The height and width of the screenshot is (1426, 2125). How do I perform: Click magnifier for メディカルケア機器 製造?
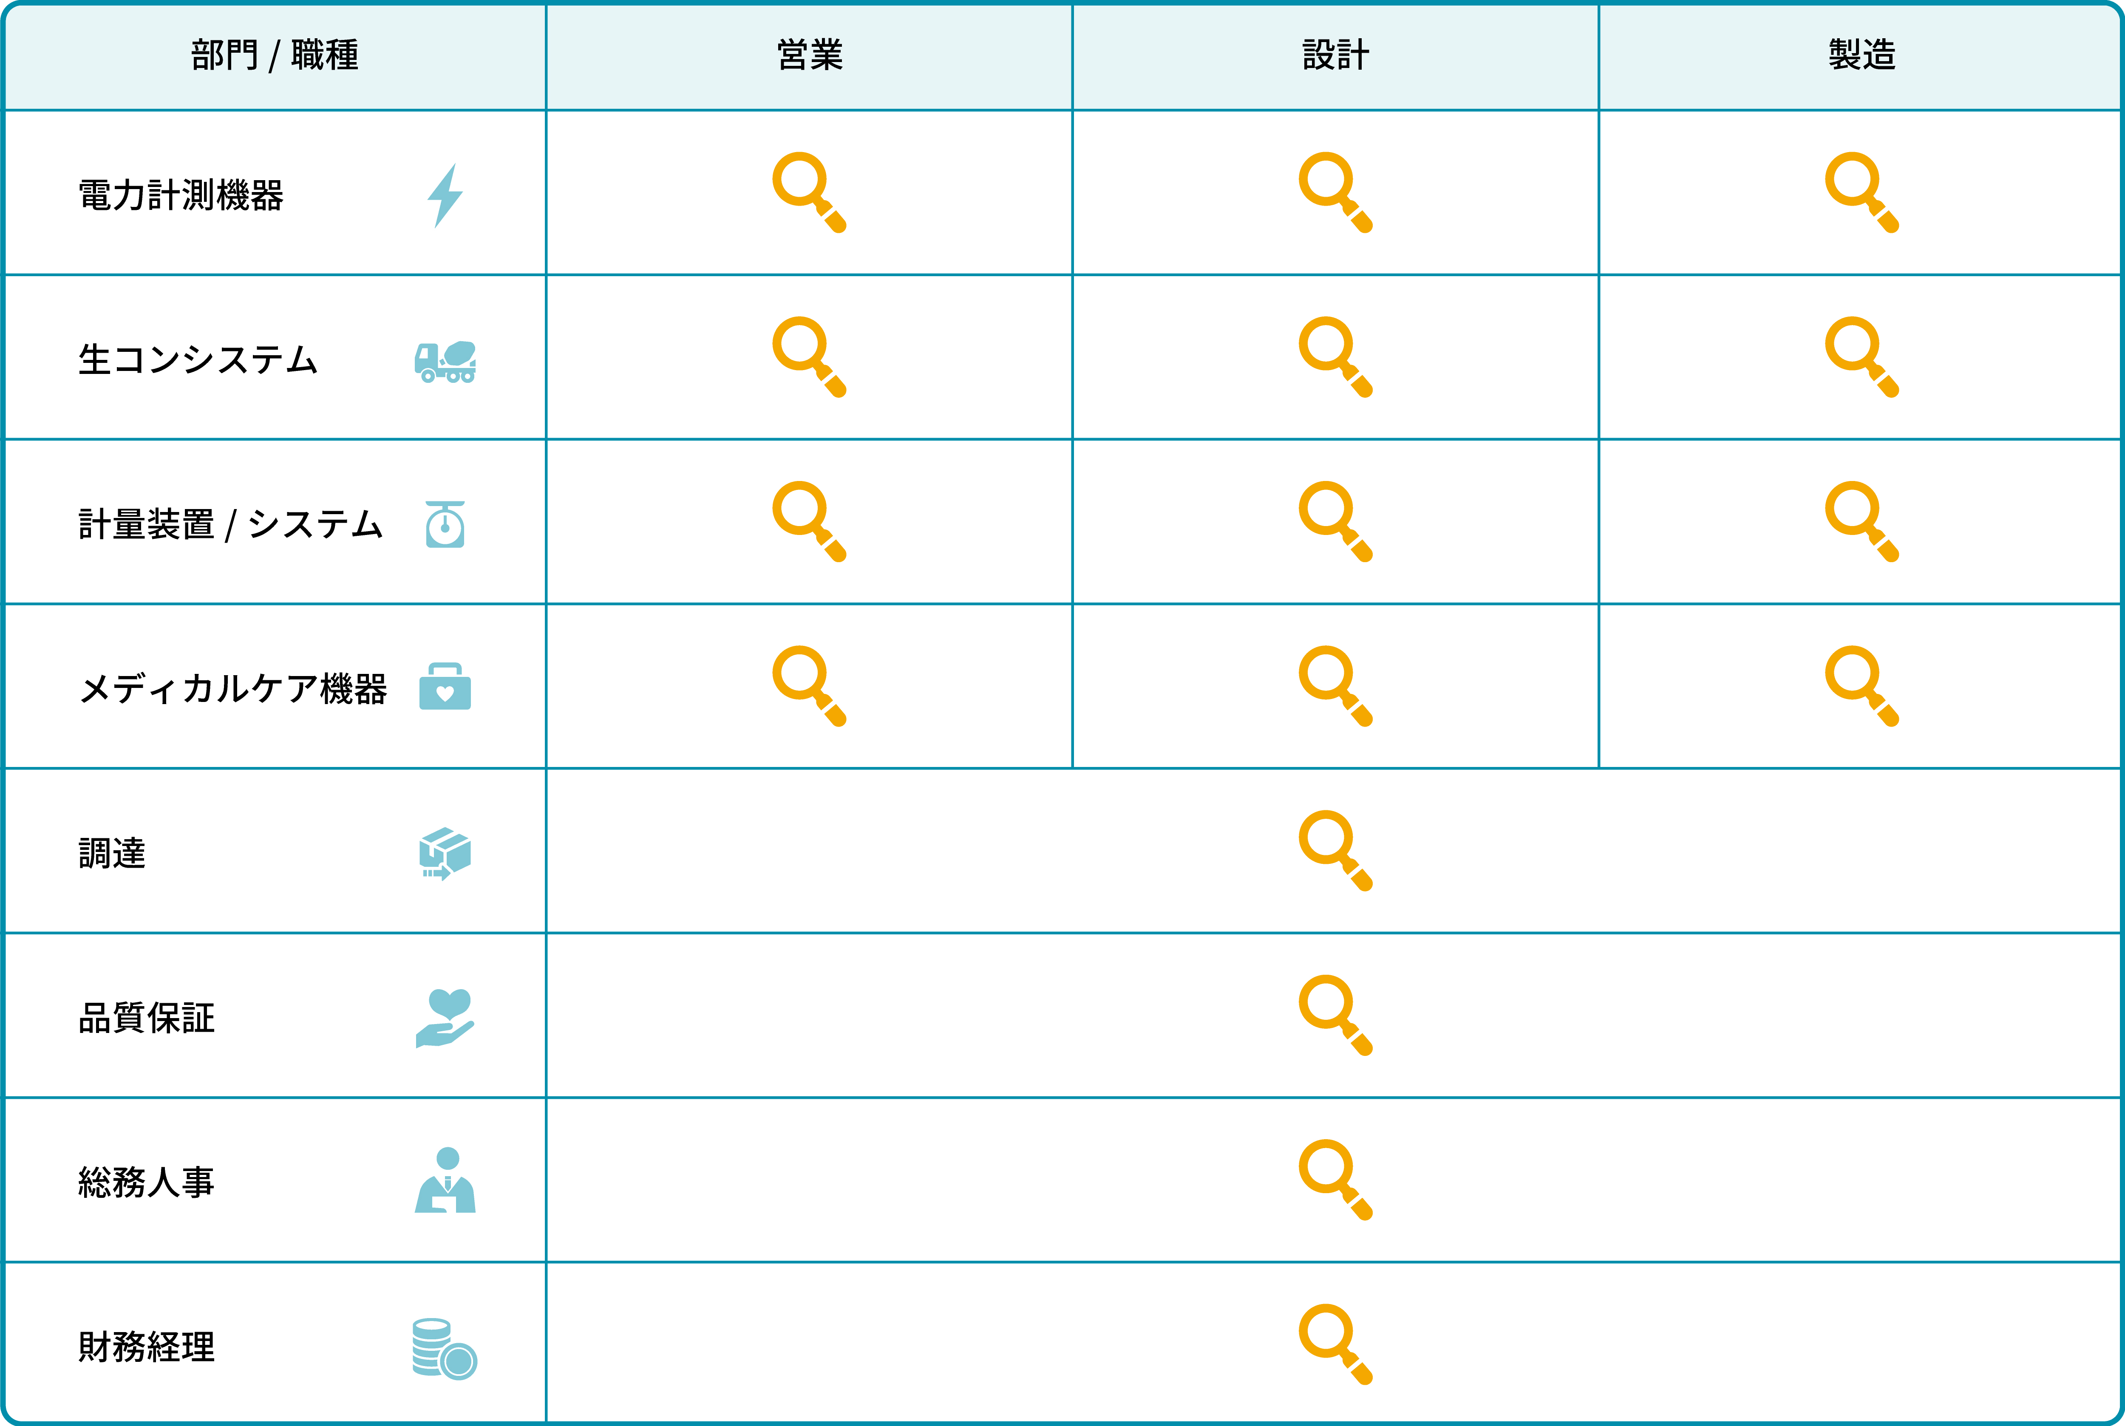pos(1861,687)
